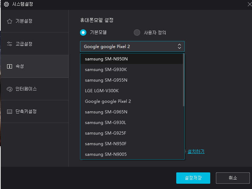Viewport: 252px width, 189px height.
Task: Choose samsung SM-G930L from the list
Action: (131, 123)
